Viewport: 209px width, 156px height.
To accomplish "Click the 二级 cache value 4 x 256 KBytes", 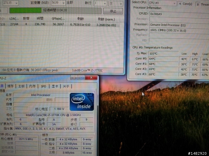I will pos(68,148).
